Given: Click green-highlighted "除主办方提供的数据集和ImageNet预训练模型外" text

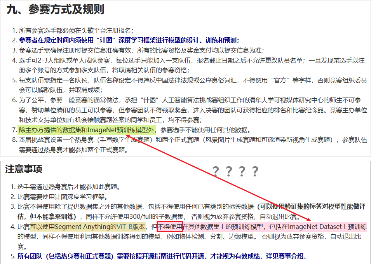Looking at the screenshot, I should pos(87,130).
